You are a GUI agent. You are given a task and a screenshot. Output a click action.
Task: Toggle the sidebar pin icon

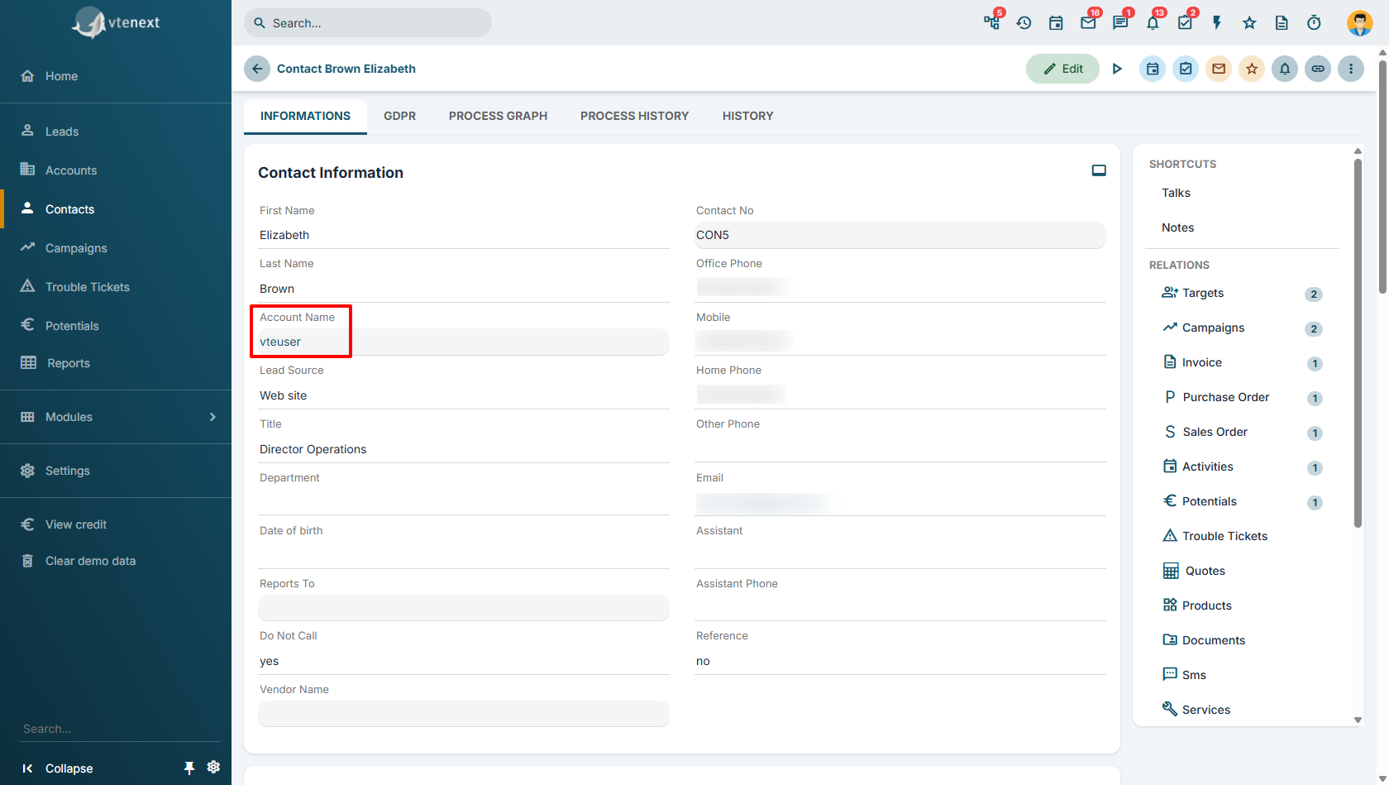coord(189,768)
